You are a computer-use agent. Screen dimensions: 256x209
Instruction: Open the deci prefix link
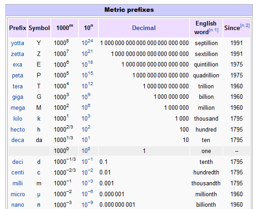[x=18, y=162]
